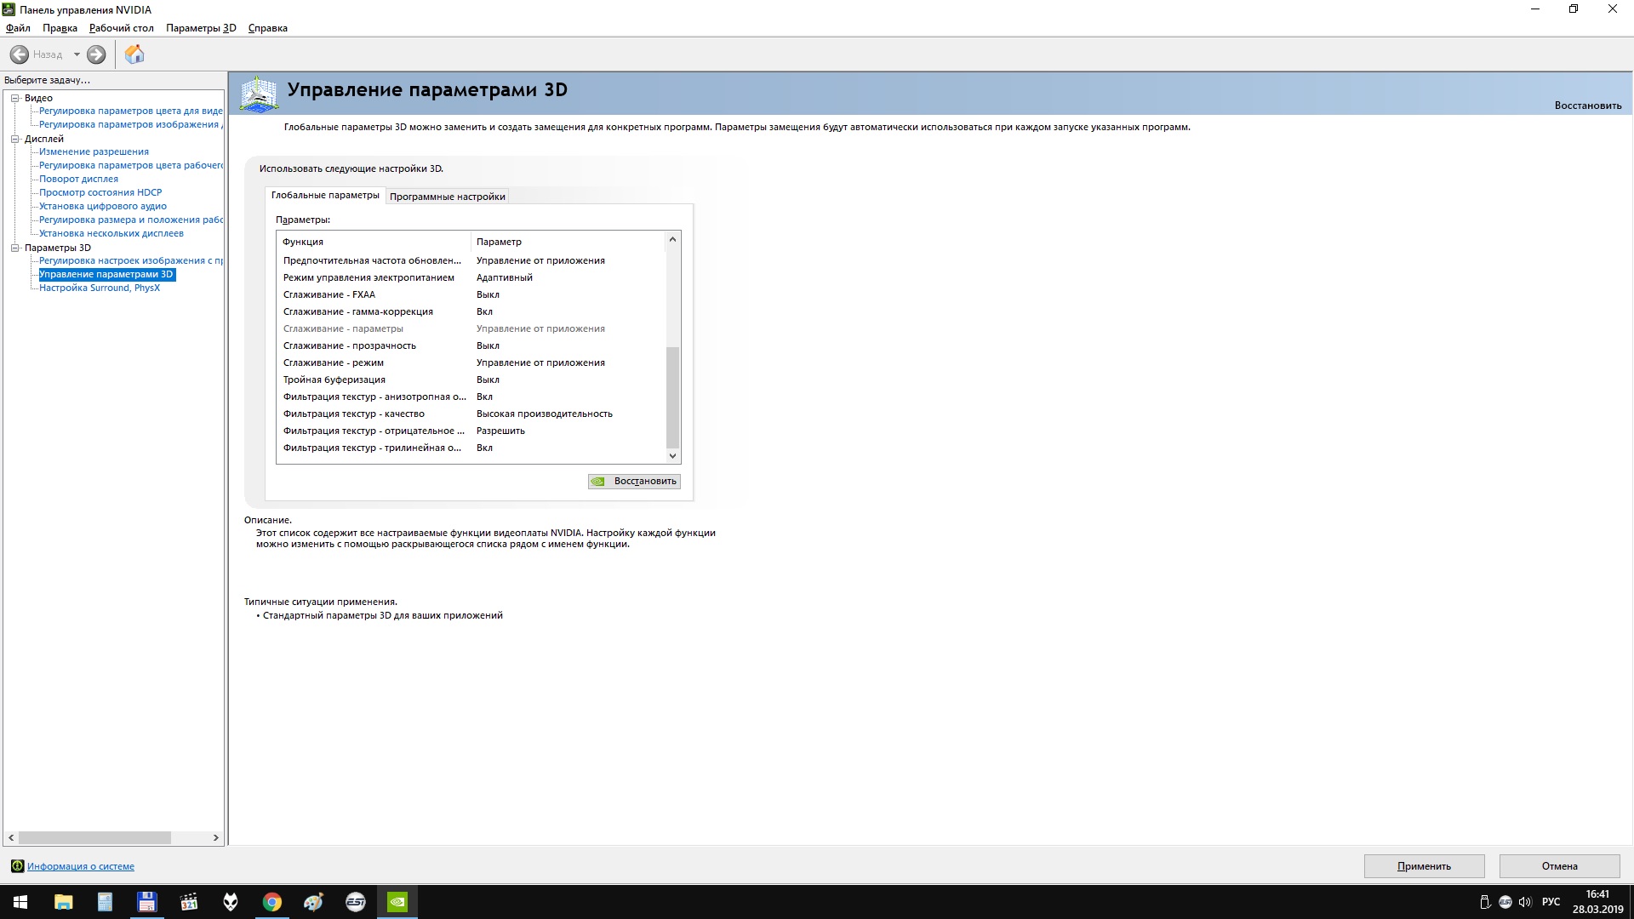This screenshot has width=1634, height=919.
Task: Switch to Программные настройки tab
Action: pyautogui.click(x=447, y=197)
